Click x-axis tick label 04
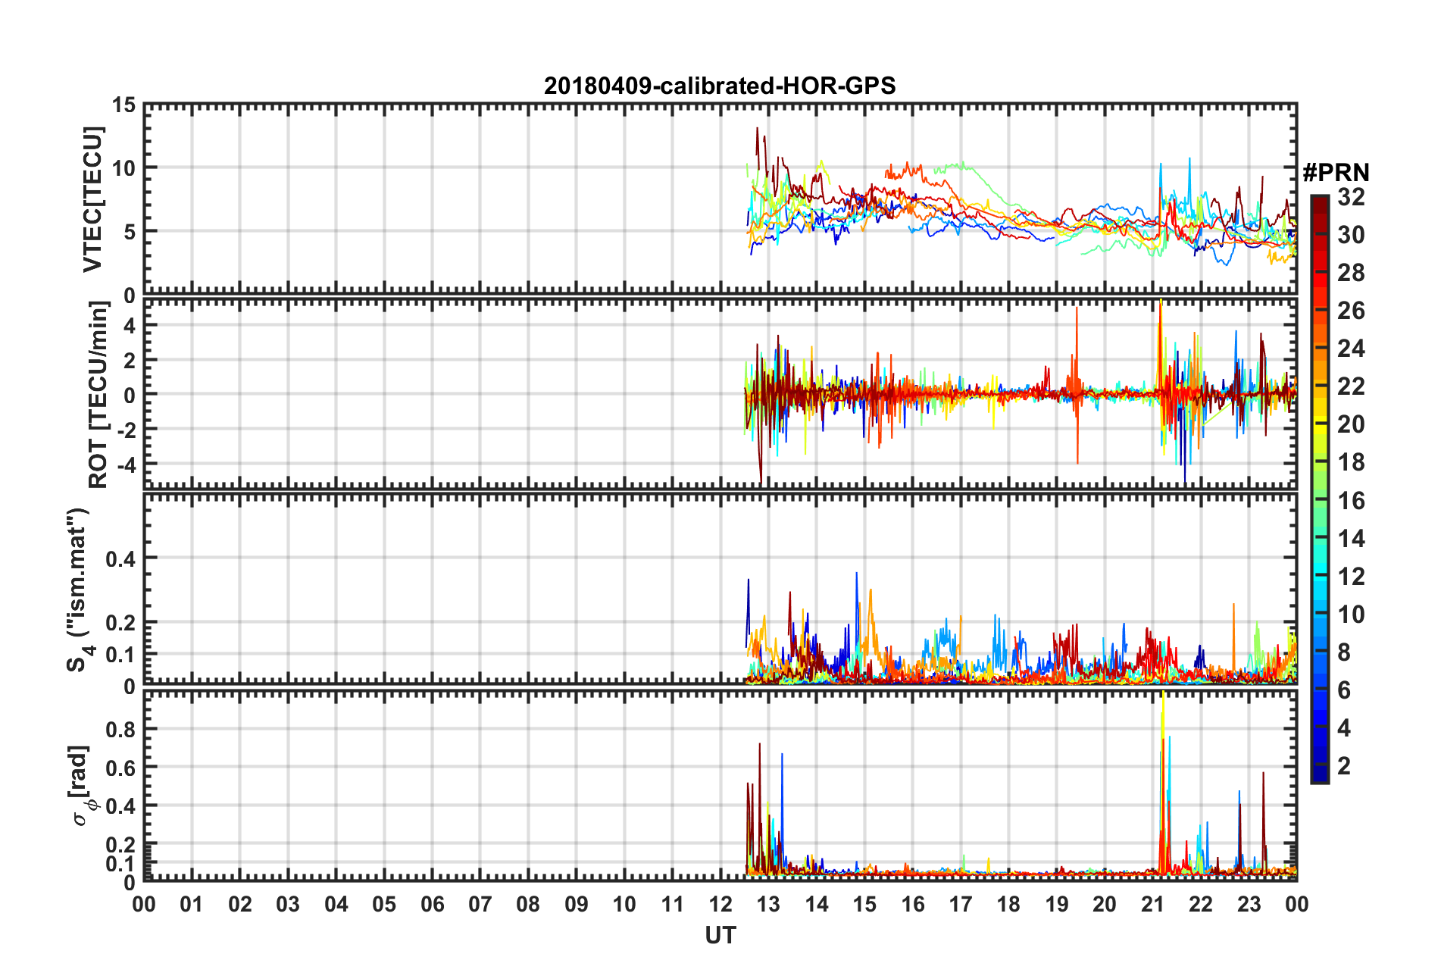The width and height of the screenshot is (1441, 979). pyautogui.click(x=336, y=905)
